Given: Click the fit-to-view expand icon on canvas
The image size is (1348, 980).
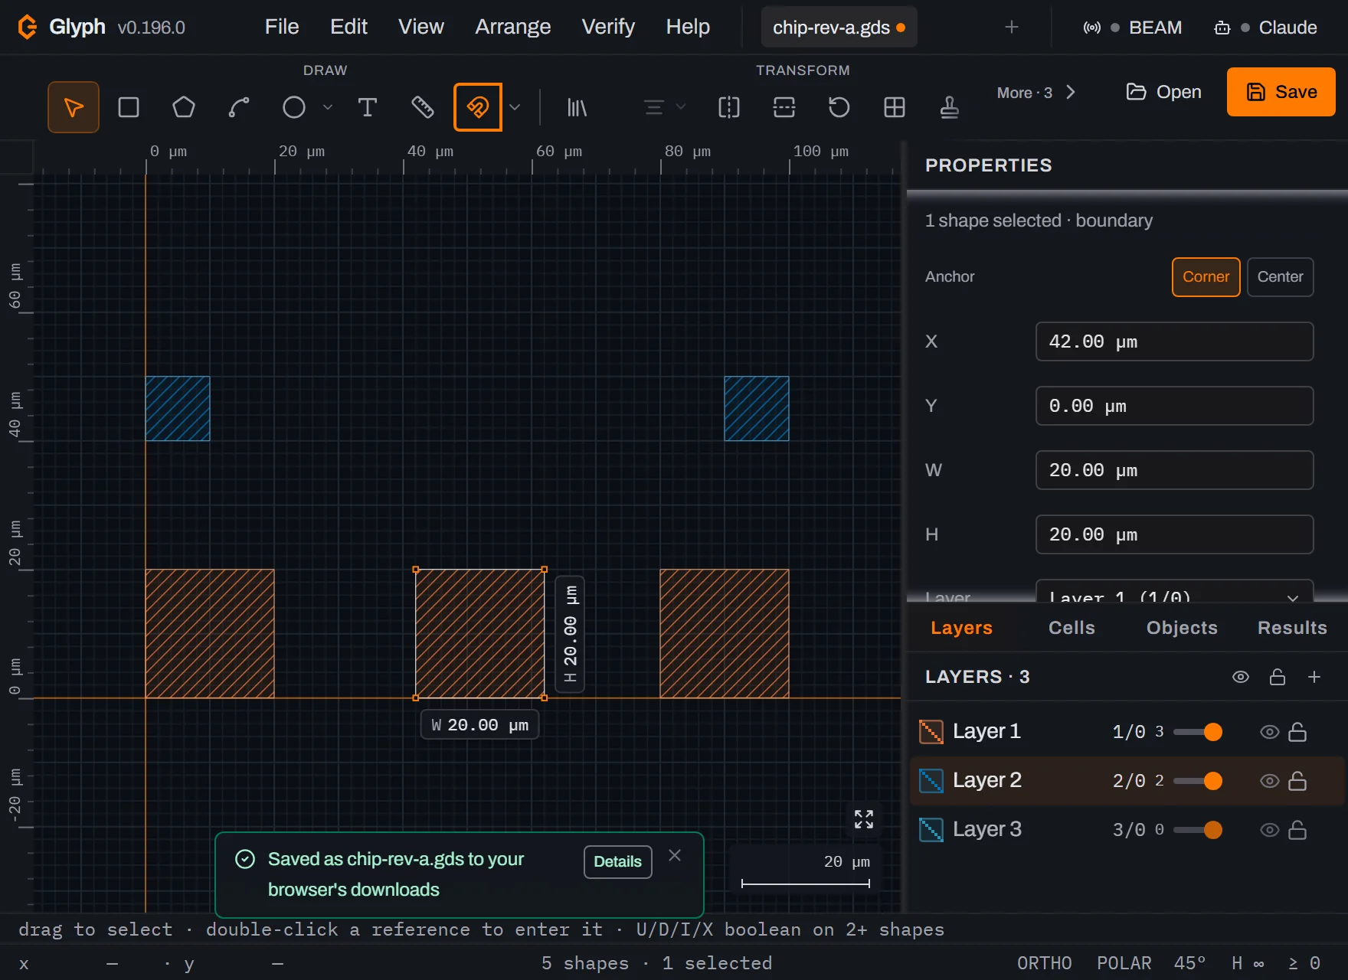Looking at the screenshot, I should click(864, 819).
